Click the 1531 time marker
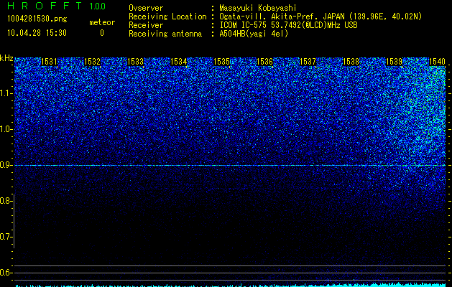Image resolution: width=452 pixels, height=287 pixels. (49, 62)
